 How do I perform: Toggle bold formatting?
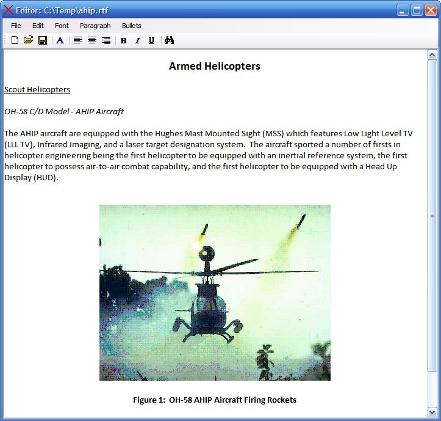coord(123,40)
